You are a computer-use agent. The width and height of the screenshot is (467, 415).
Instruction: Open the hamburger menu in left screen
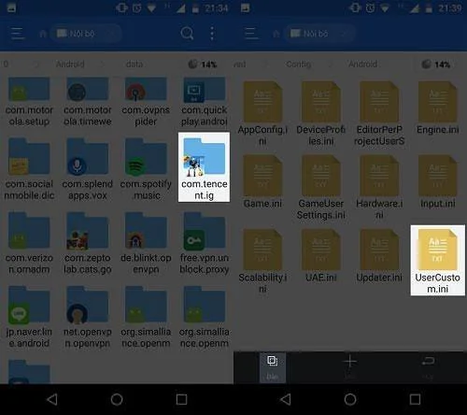(x=18, y=34)
